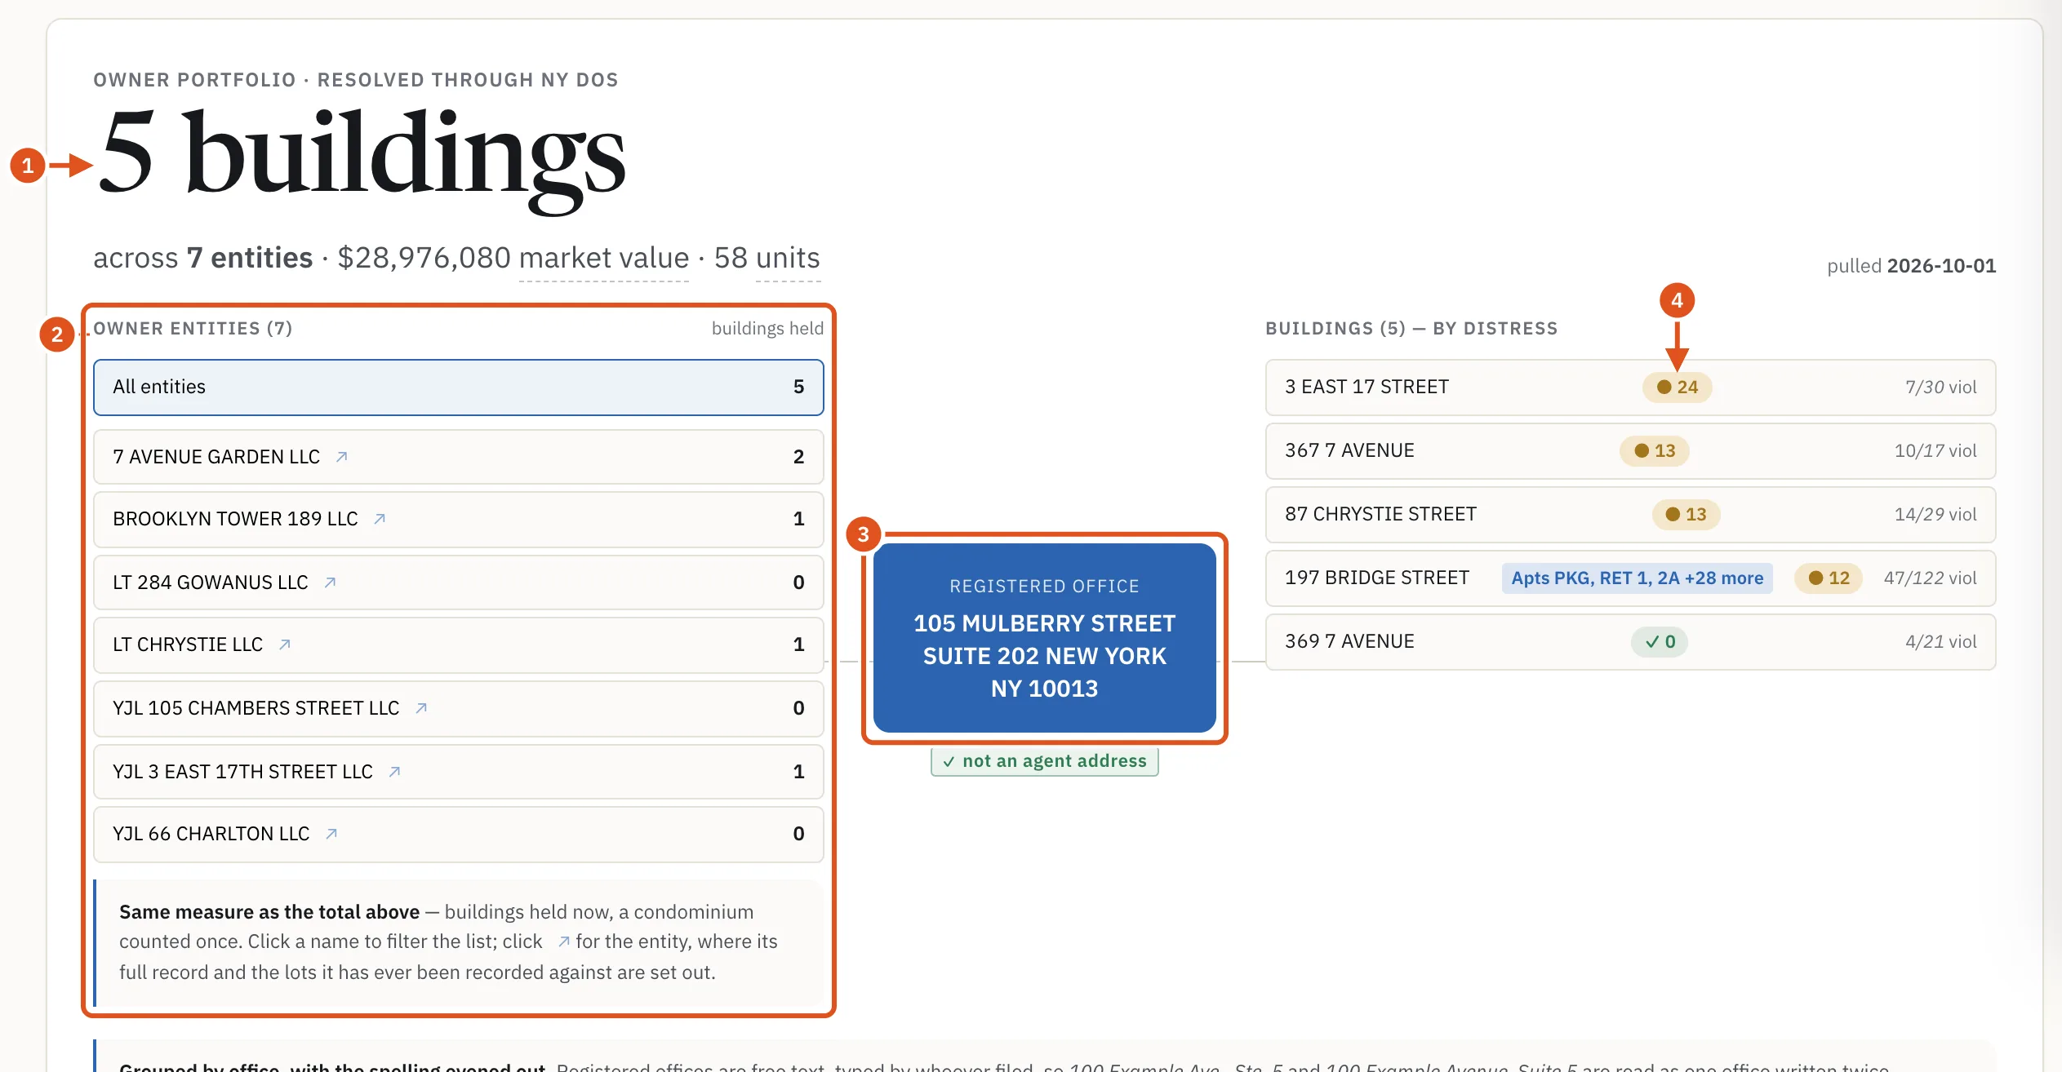Filter list by BROOKLYN TOWER 189 LLC name

pyautogui.click(x=235, y=519)
